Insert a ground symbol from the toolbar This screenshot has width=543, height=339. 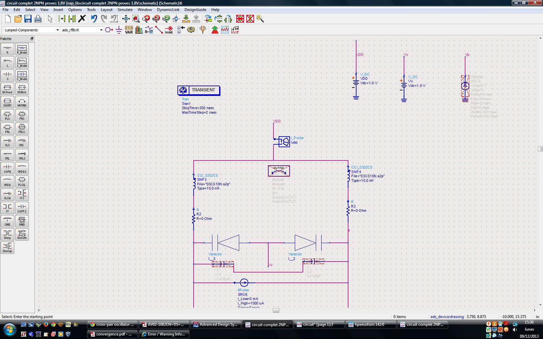119,30
